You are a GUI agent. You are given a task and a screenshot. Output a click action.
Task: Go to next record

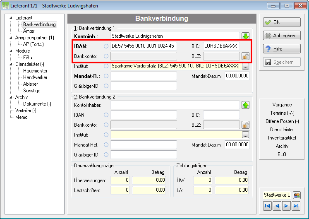pos(286,206)
